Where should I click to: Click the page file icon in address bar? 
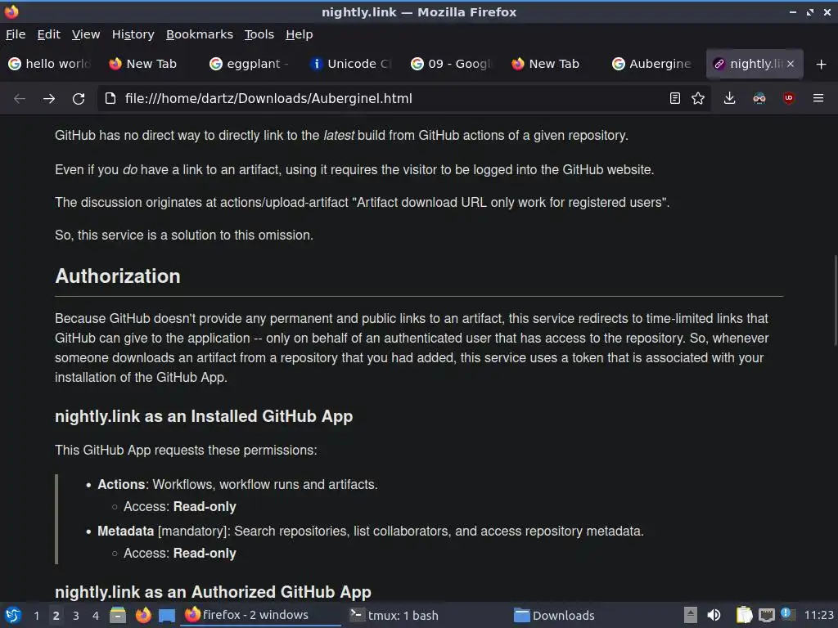click(x=110, y=98)
